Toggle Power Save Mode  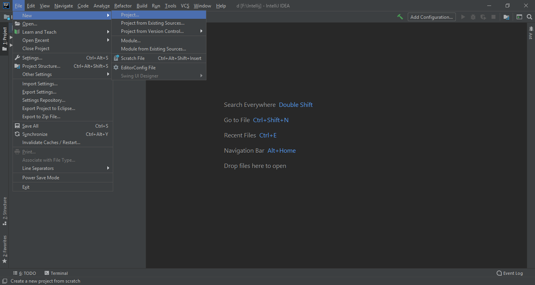coord(63,178)
